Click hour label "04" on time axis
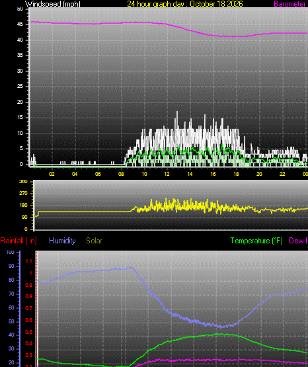The width and height of the screenshot is (308, 367). point(75,174)
